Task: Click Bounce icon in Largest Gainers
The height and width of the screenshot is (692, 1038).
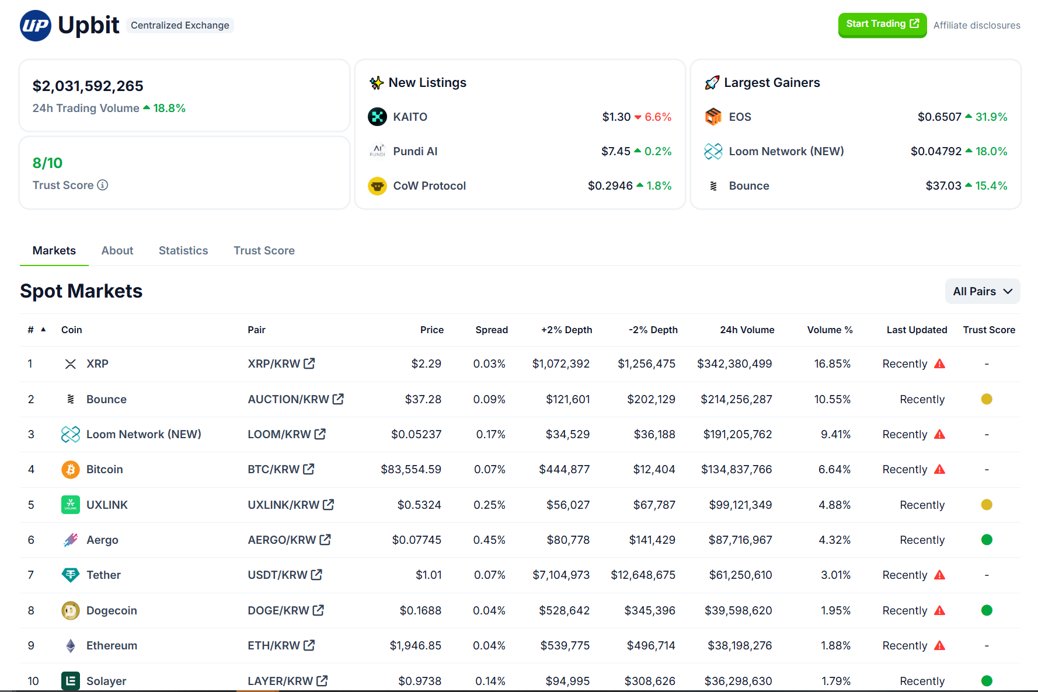Action: coord(713,186)
